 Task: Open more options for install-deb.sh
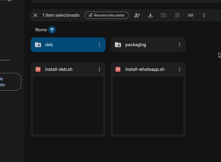[x=99, y=69]
